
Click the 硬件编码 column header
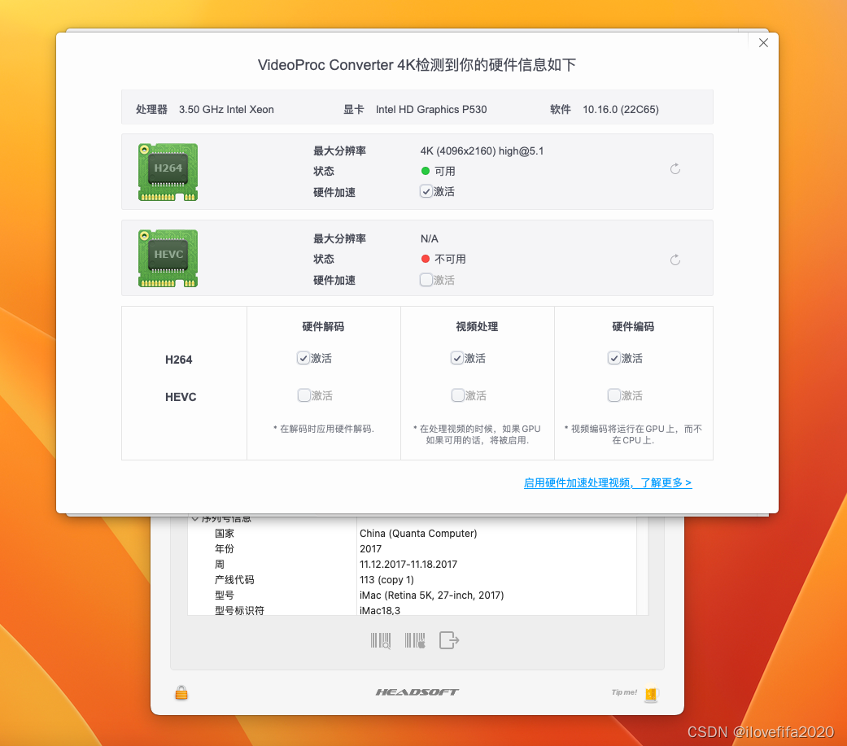click(x=633, y=326)
